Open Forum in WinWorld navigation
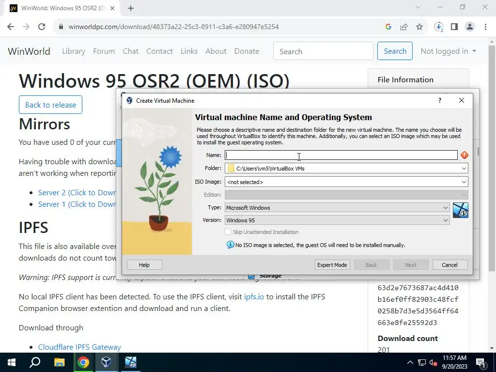The height and width of the screenshot is (372, 496). pos(104,51)
